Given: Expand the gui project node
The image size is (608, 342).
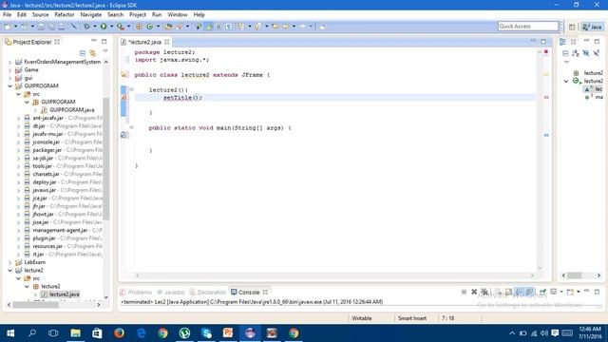Looking at the screenshot, I should pos(10,78).
